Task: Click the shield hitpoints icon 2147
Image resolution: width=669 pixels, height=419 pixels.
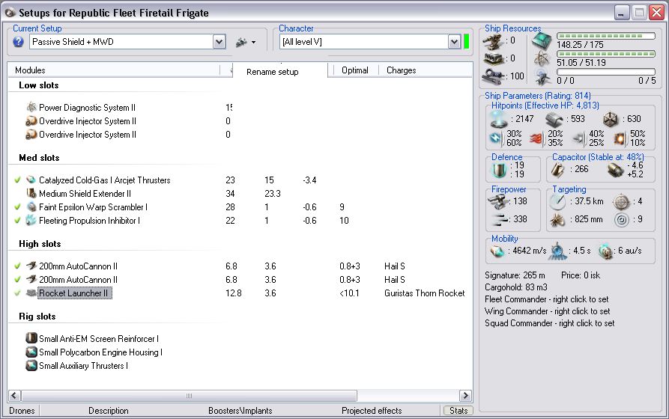Action: click(498, 119)
